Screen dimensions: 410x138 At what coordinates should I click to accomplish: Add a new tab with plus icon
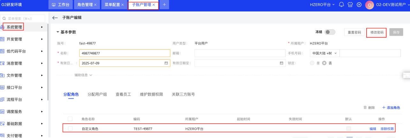tap(164, 5)
